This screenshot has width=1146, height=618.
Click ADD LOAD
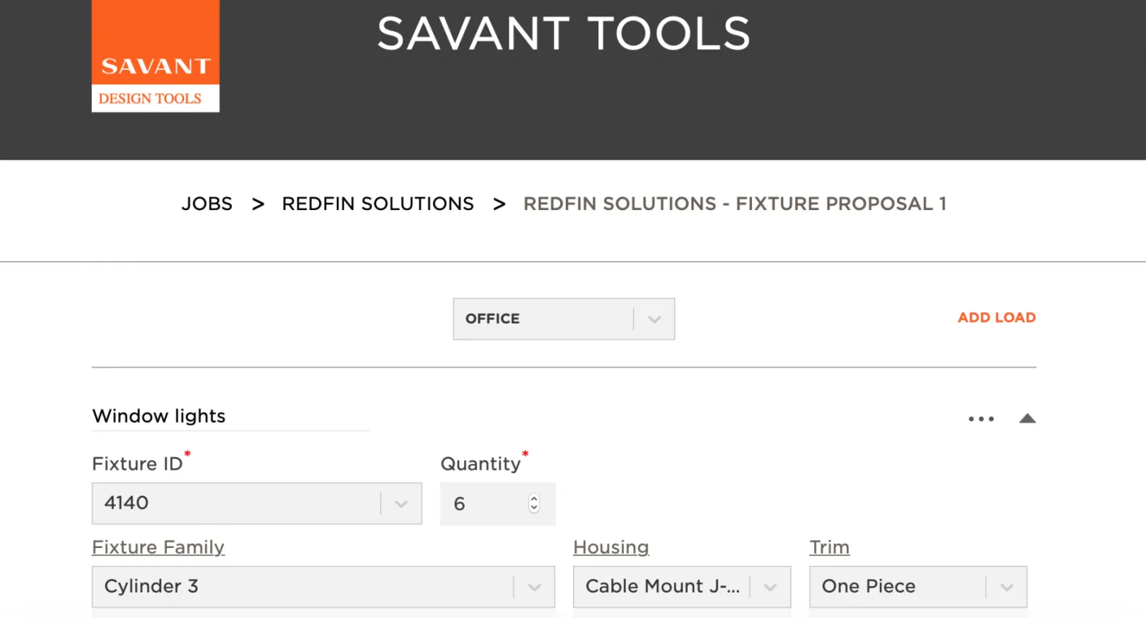[997, 317]
